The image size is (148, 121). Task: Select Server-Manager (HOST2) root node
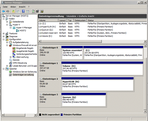tap(17, 16)
